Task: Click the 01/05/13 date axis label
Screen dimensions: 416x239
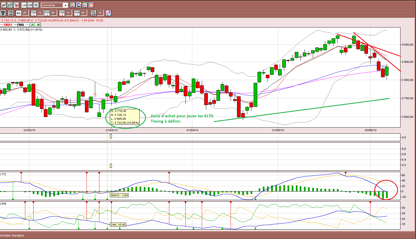Action: pyautogui.click(x=278, y=130)
